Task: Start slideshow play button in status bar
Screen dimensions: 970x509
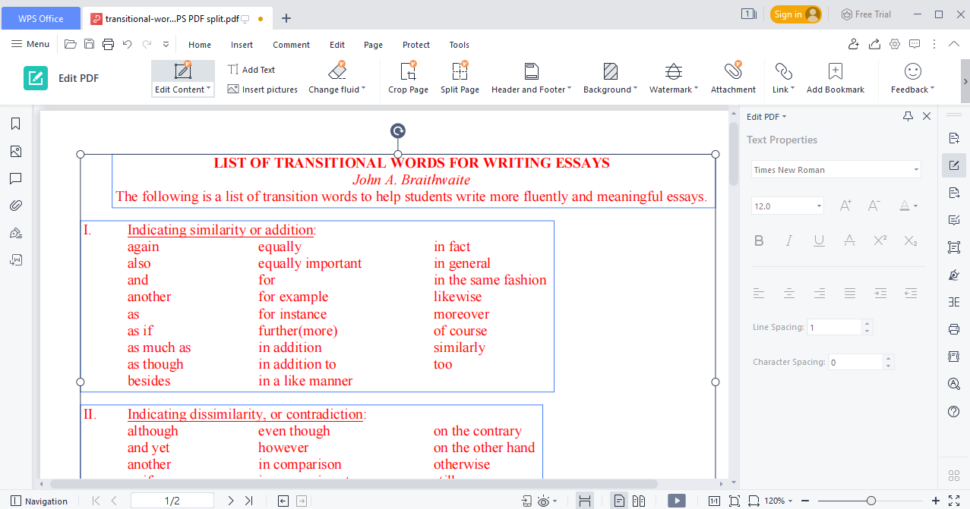Action: (x=676, y=501)
